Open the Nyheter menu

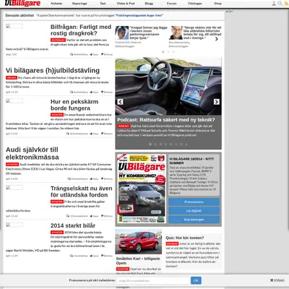point(56,4)
